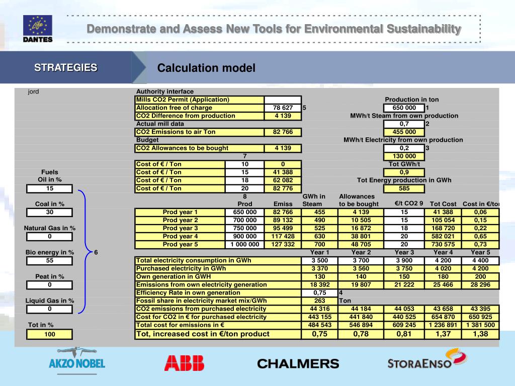Click the Coal in % input showing 30
Viewport: 515px width, 386px height.
(50, 213)
